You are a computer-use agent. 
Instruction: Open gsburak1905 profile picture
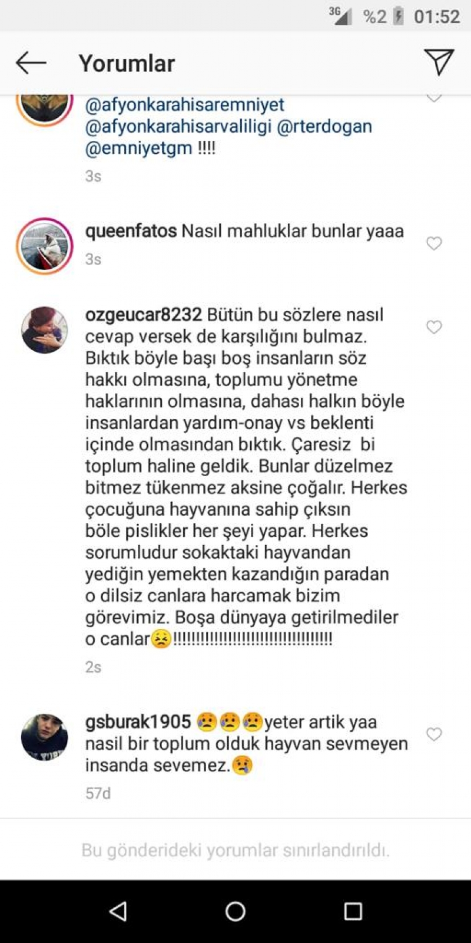44,737
